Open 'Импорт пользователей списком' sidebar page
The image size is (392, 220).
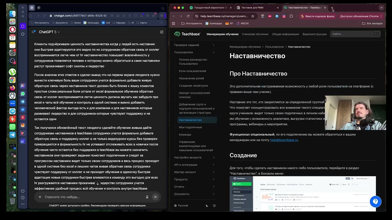click(194, 95)
